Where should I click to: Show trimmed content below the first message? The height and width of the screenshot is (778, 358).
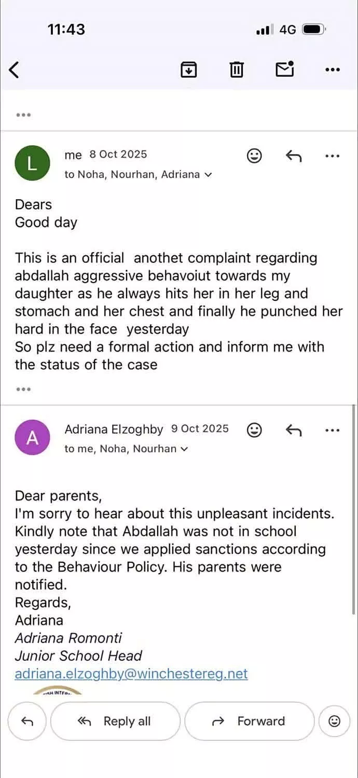click(23, 388)
